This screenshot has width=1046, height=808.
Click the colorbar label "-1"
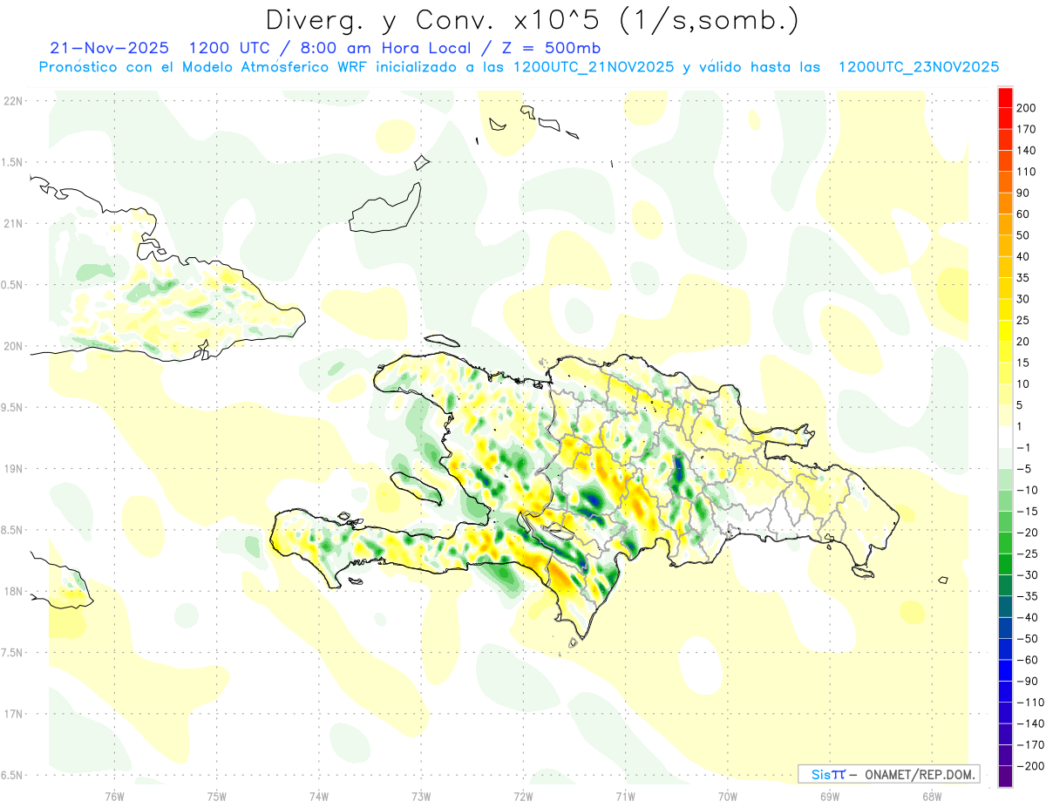click(x=1023, y=448)
